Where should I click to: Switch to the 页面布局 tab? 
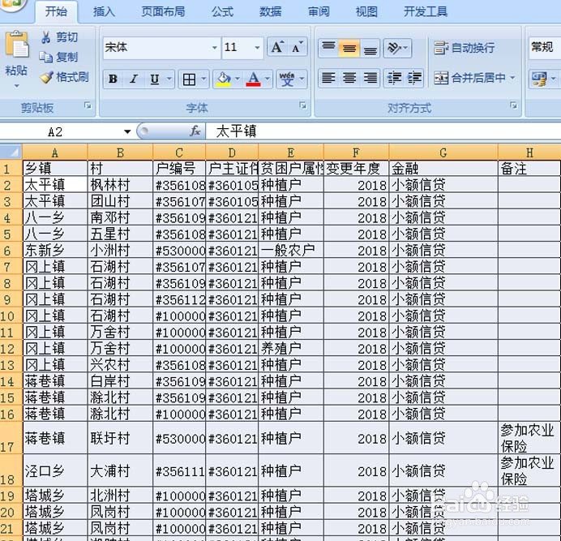163,11
